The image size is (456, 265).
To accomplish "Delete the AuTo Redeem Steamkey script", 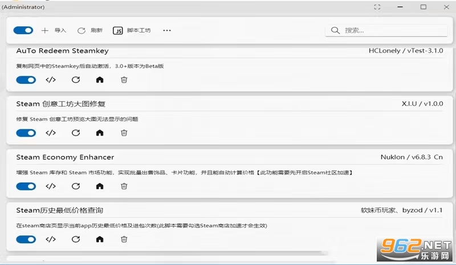I will [x=124, y=80].
